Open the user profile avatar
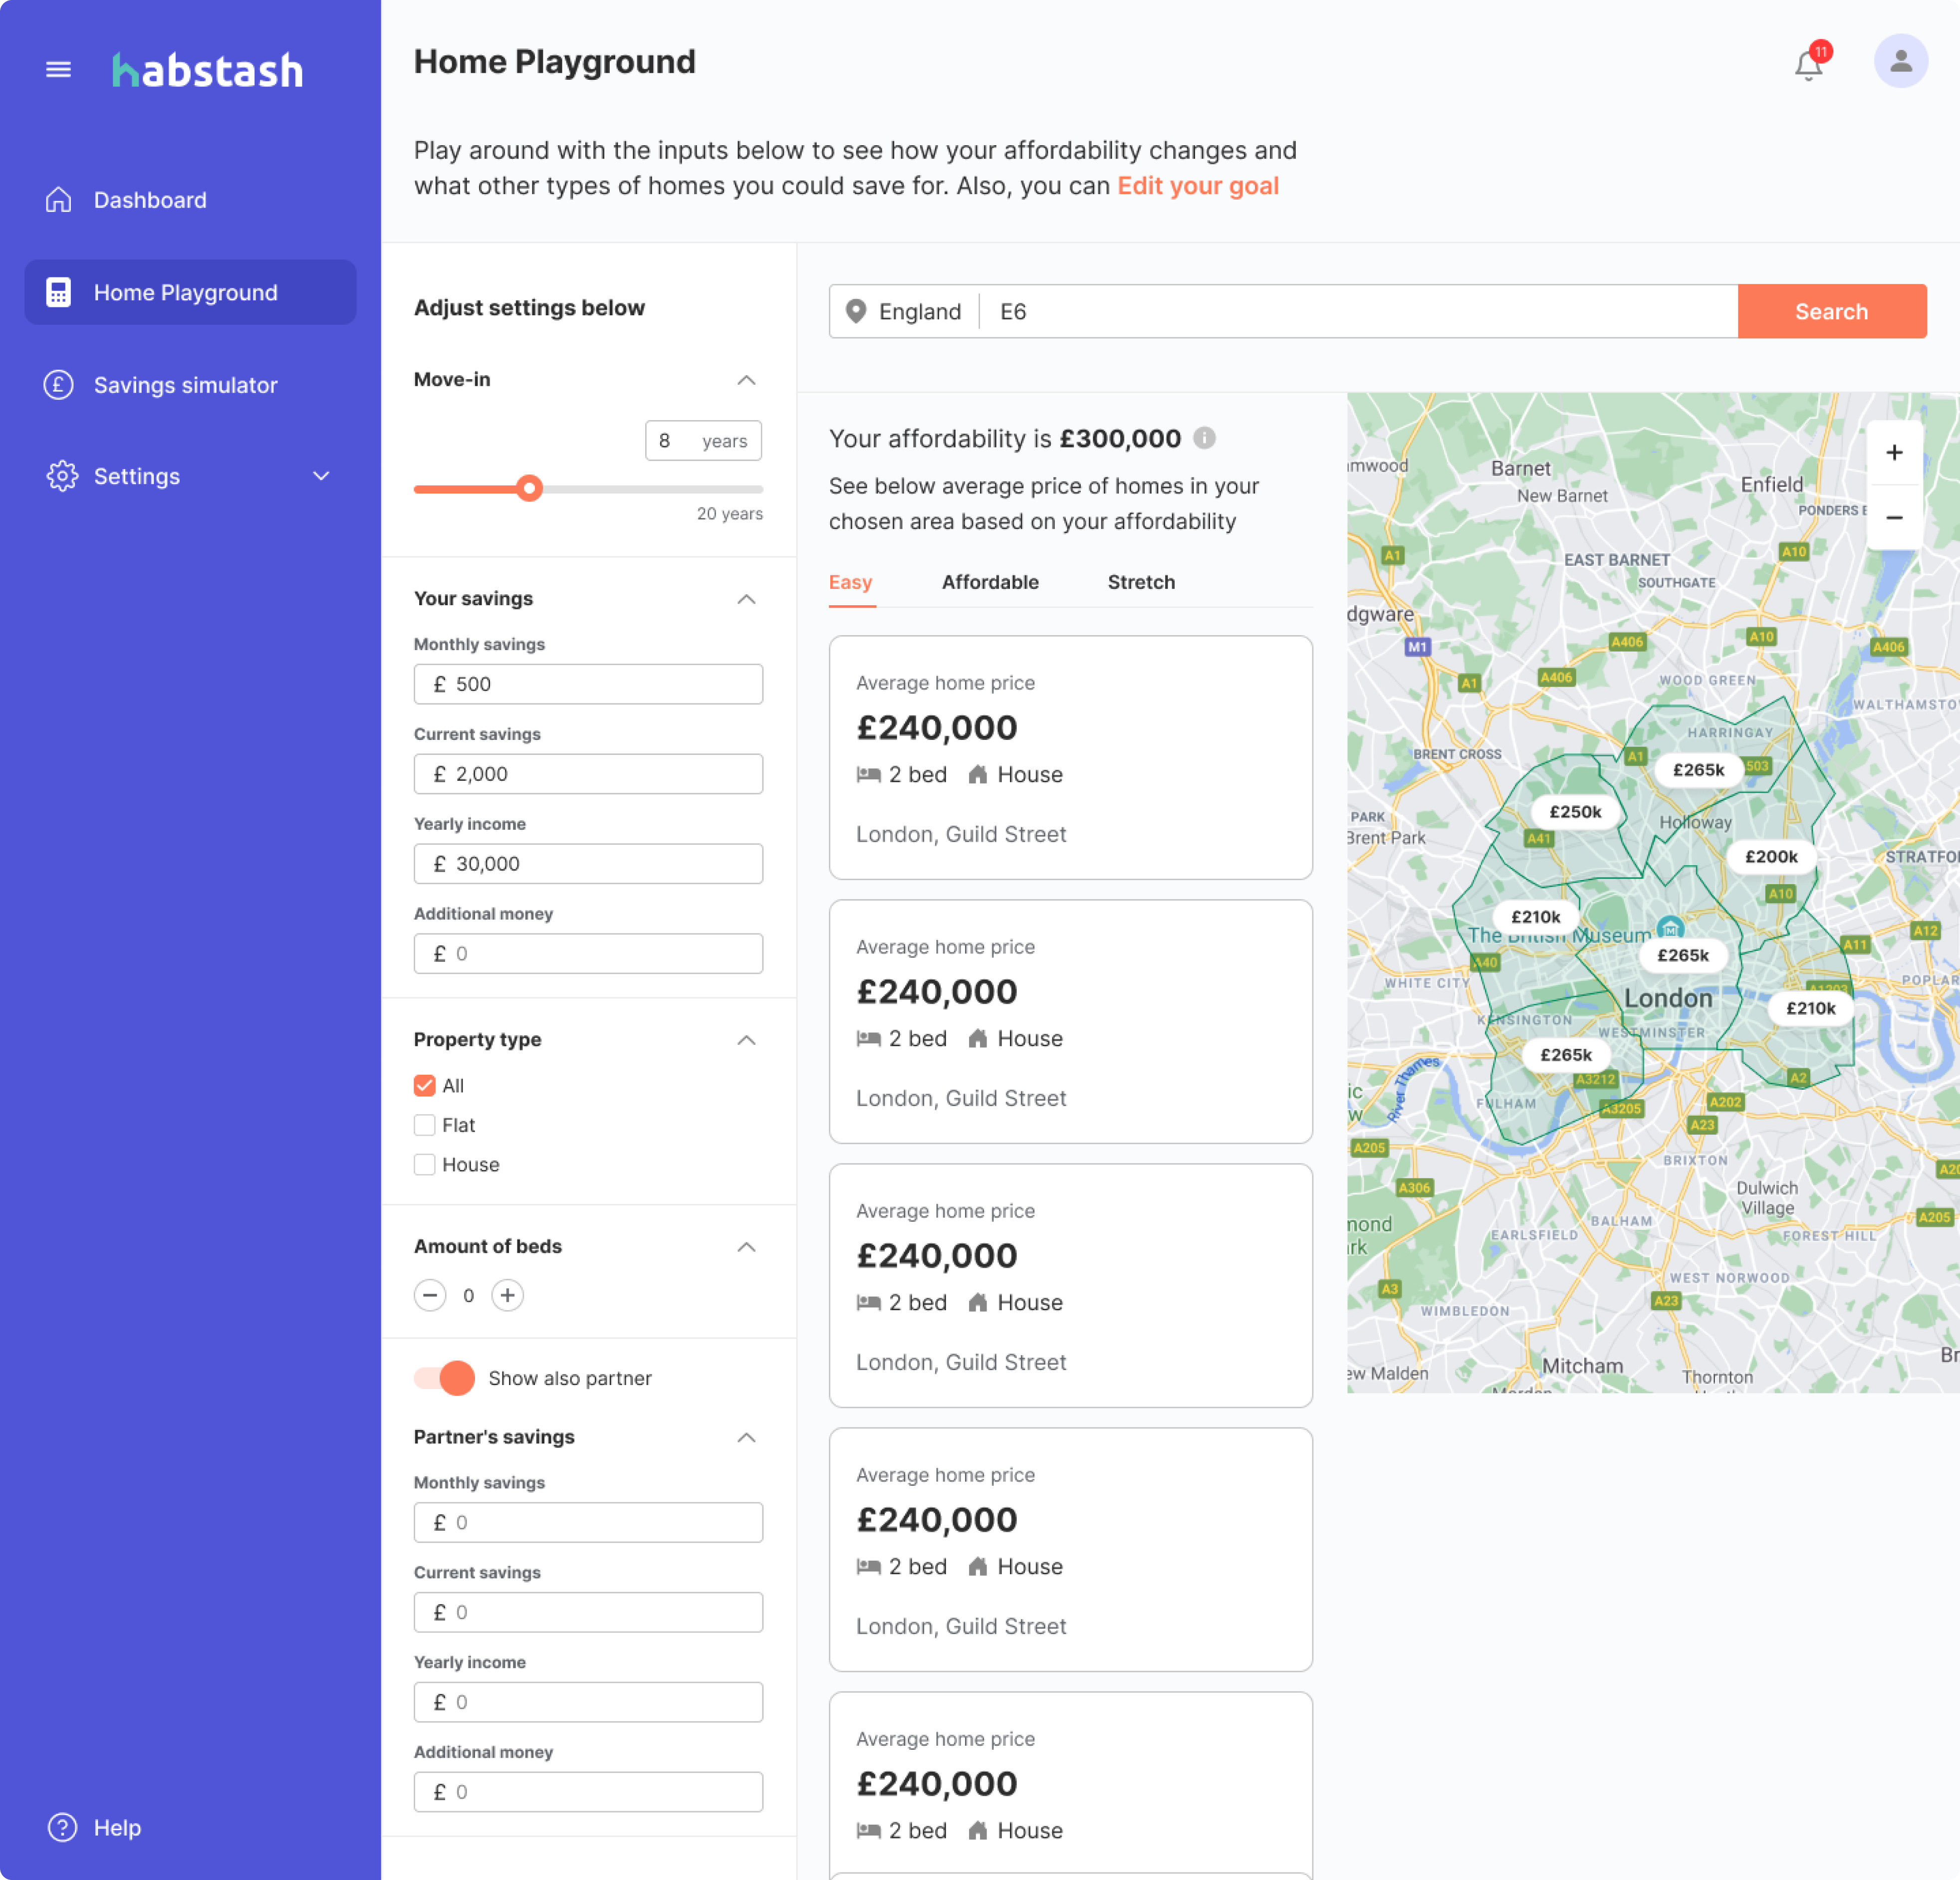The image size is (1960, 1880). (x=1899, y=61)
